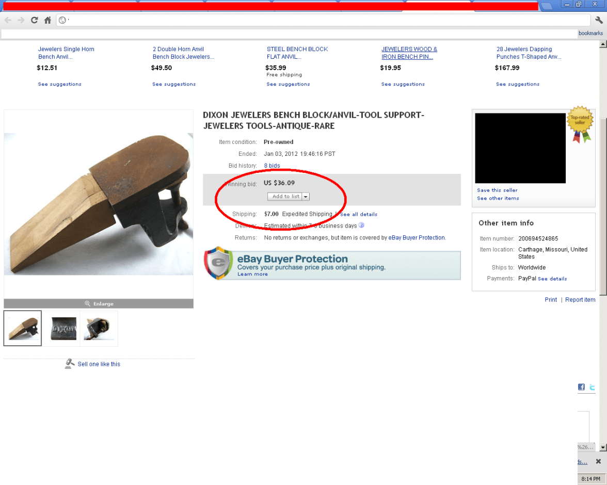Share the listing on Facebook
The width and height of the screenshot is (607, 485).
[x=581, y=387]
